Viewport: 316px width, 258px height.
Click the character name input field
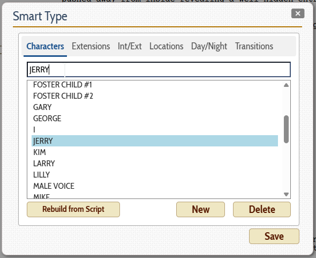pyautogui.click(x=159, y=69)
